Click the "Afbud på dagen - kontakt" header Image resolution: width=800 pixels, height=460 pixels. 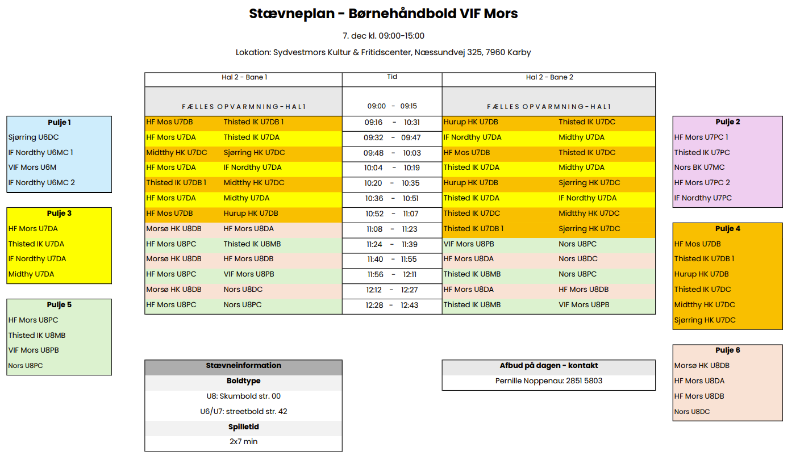[x=548, y=366]
